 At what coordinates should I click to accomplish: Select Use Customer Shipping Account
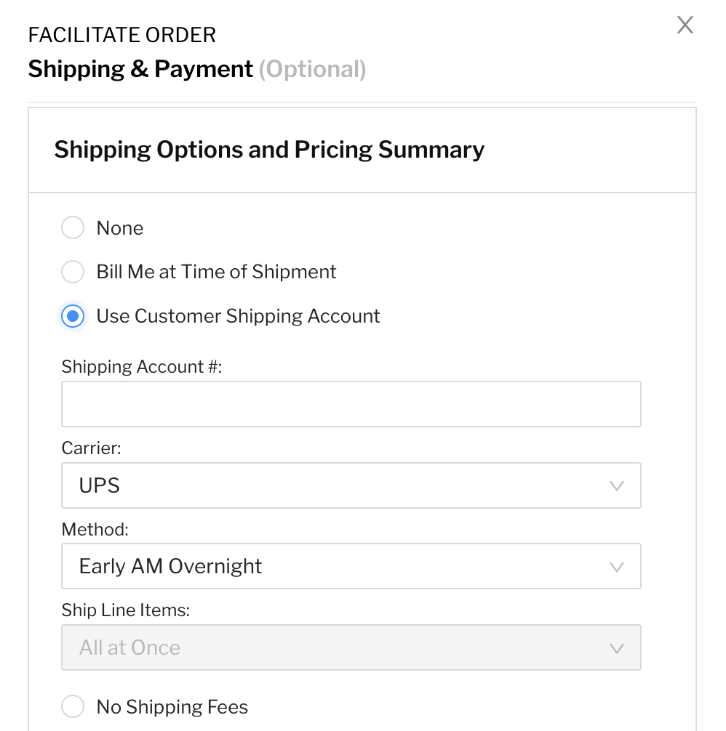point(72,316)
